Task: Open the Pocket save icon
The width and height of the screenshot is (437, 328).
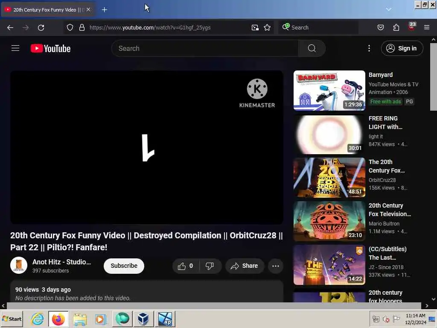Action: (380, 27)
